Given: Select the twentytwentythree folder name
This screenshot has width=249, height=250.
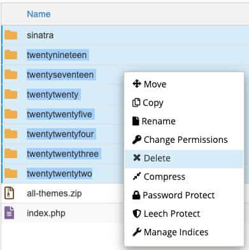Looking at the screenshot, I should 63,154.
